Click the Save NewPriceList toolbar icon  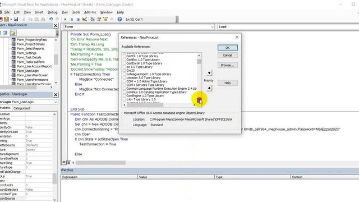(16, 20)
